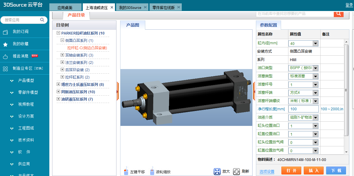Click the 制造业专区 grid icon
The image size is (354, 176).
pos(6,69)
